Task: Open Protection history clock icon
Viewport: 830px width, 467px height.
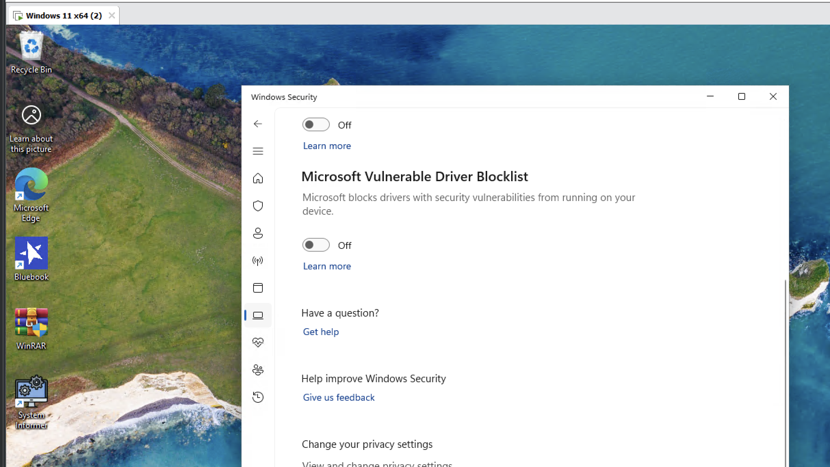Action: coord(258,397)
